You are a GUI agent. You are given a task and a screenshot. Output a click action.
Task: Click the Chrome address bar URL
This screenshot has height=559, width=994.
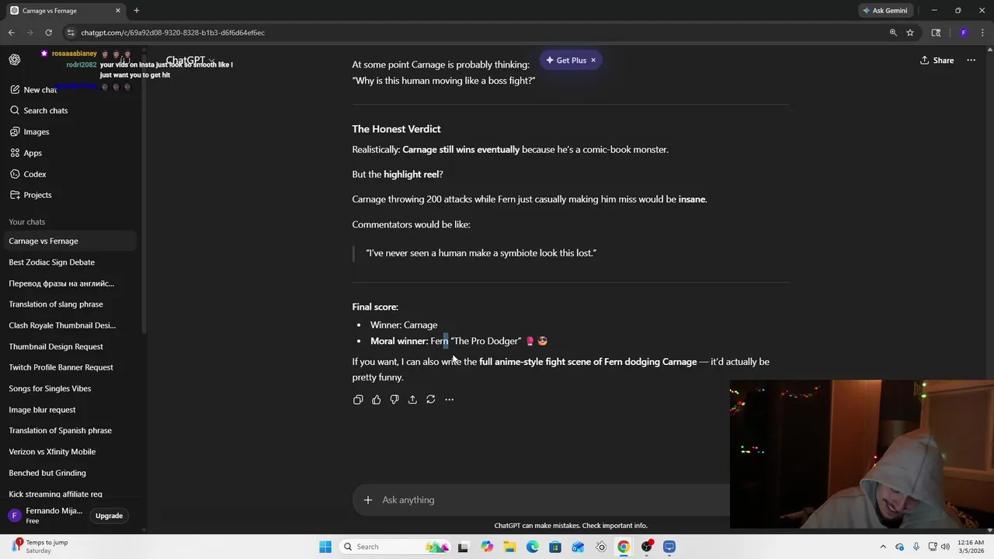172,33
